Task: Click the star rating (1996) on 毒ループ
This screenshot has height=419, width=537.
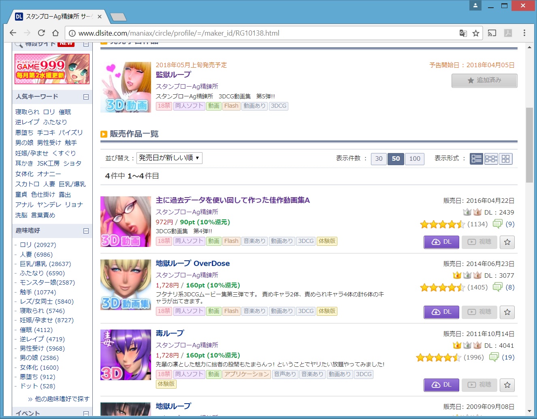Action: 439,357
